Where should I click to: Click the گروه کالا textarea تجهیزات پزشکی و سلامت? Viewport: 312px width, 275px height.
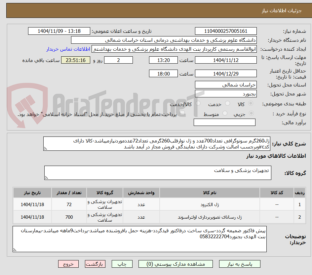click(x=158, y=173)
